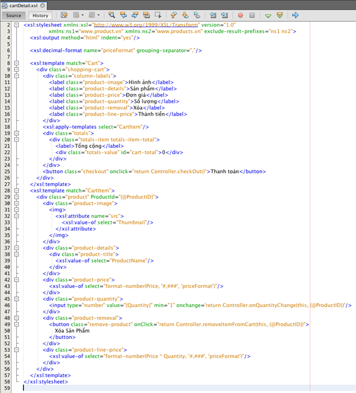Toggle a bookmark on the current line
The height and width of the screenshot is (393, 356).
tap(197, 15)
